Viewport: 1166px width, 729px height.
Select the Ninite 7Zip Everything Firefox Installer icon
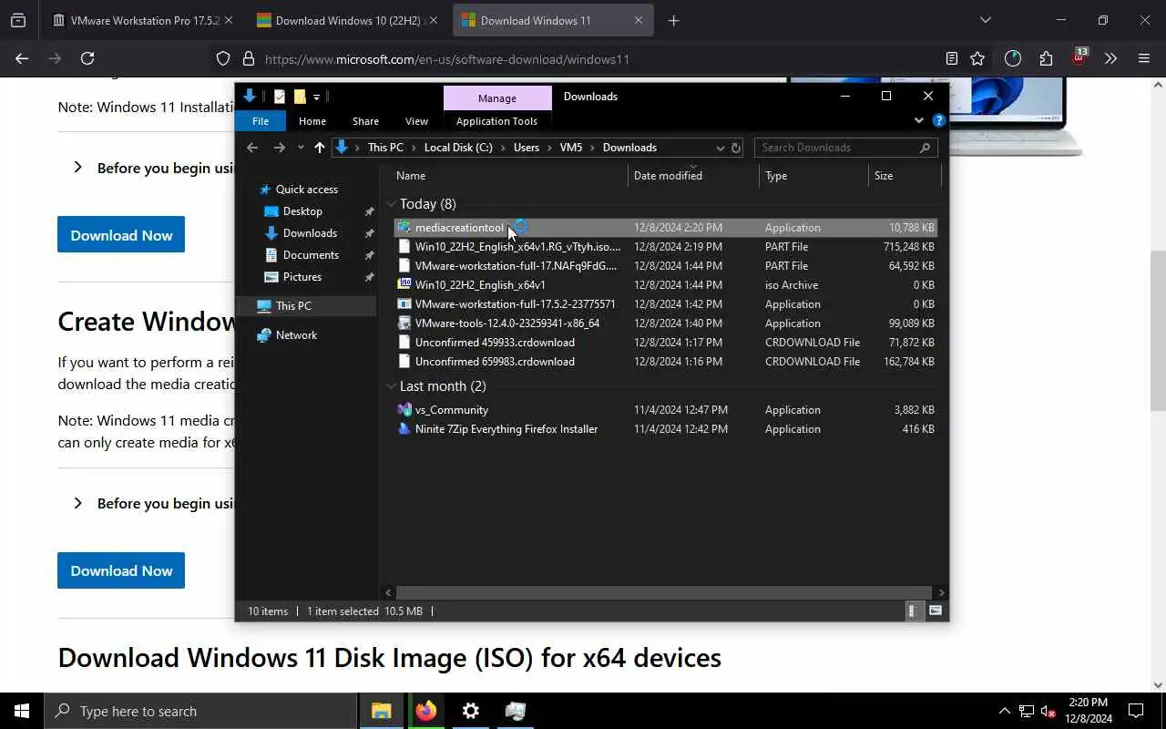pyautogui.click(x=405, y=429)
